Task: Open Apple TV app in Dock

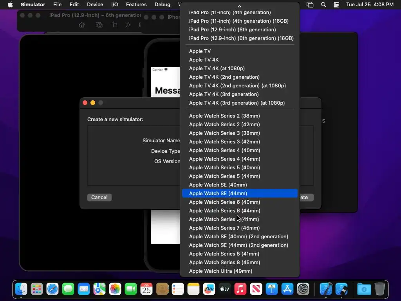Action: [225, 289]
